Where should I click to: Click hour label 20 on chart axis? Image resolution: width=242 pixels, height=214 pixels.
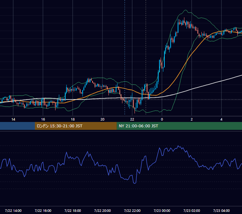click(102, 119)
